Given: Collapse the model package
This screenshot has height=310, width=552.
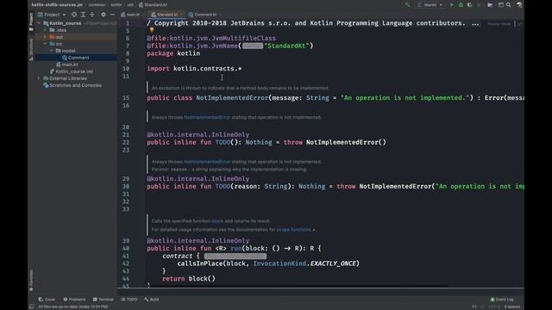Looking at the screenshot, I should (x=52, y=51).
